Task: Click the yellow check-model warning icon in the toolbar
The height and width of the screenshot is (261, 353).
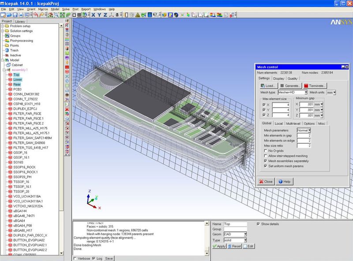Action: 137,15
